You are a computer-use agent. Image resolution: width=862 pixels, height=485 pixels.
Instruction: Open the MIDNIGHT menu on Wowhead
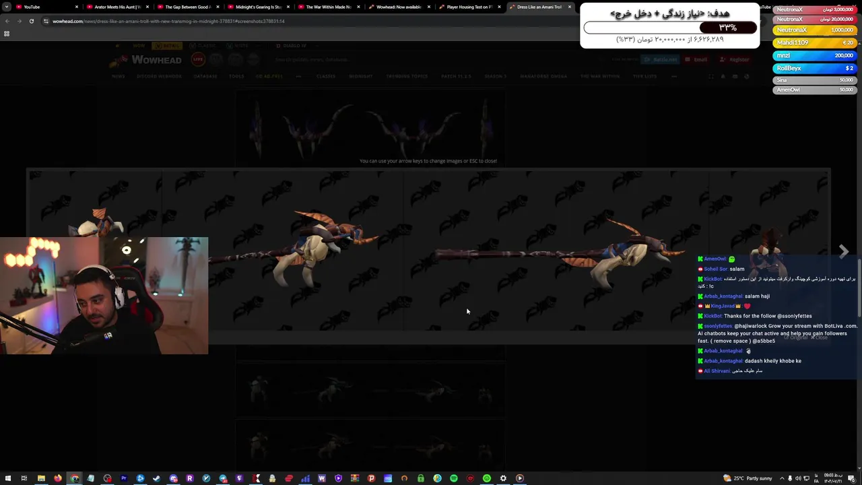pos(361,76)
